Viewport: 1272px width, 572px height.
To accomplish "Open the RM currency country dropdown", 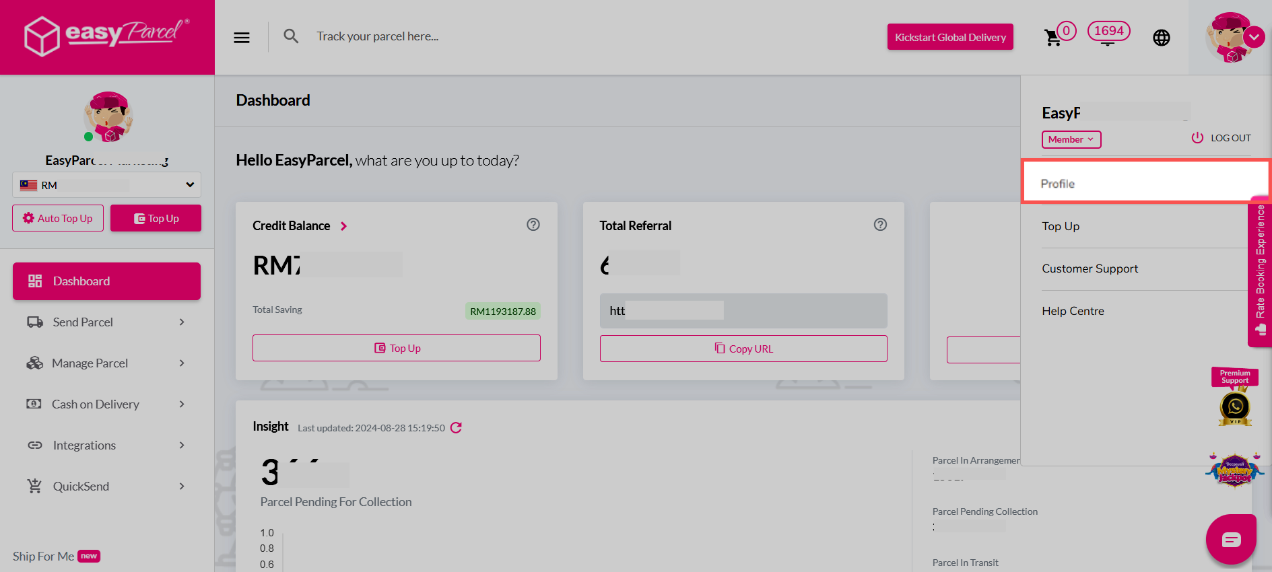I will (x=106, y=185).
